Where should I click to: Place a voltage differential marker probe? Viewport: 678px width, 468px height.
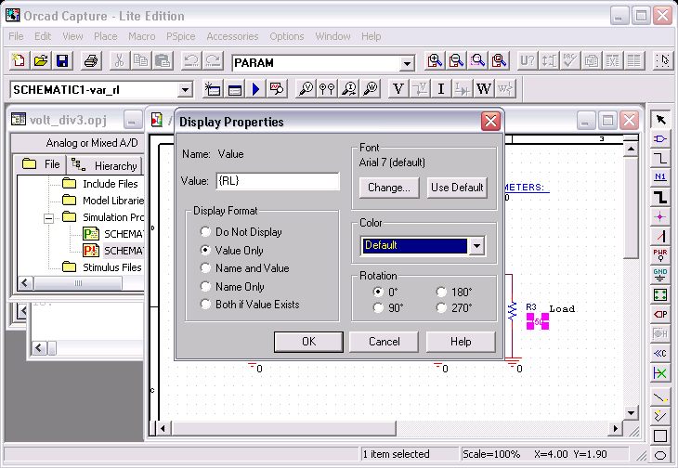click(x=327, y=89)
